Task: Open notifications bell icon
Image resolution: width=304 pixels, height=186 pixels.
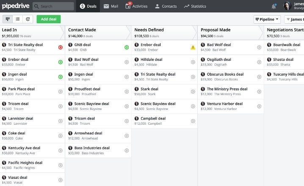Action: point(274,6)
